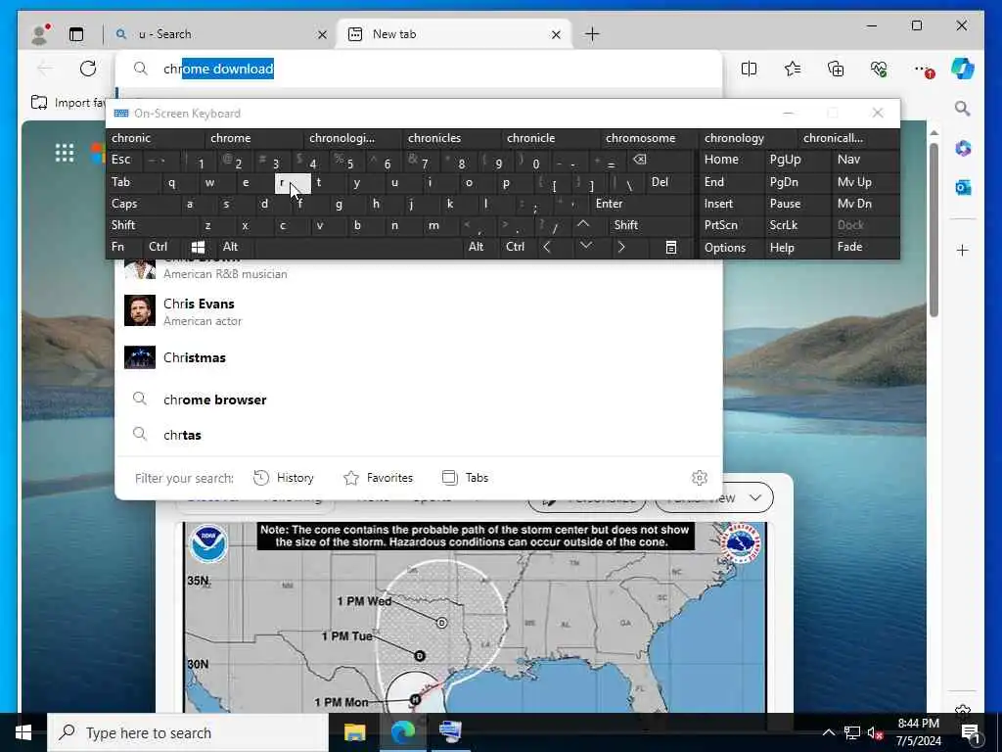Screen dimensions: 1002x752
Task: Click the keyboard Help key
Action: pos(797,248)
